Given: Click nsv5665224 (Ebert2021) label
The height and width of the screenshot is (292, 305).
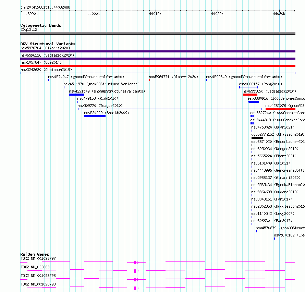Looking at the screenshot, I should pos(274,156).
